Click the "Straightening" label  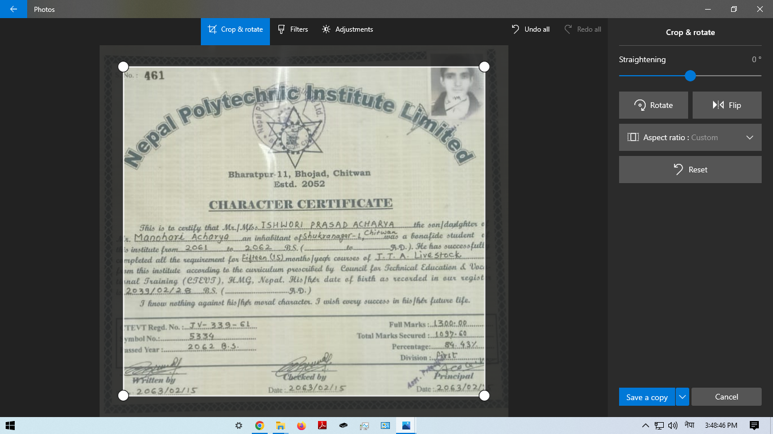[642, 59]
